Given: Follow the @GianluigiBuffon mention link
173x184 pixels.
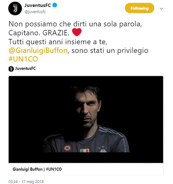Looking at the screenshot, I should point(38,51).
